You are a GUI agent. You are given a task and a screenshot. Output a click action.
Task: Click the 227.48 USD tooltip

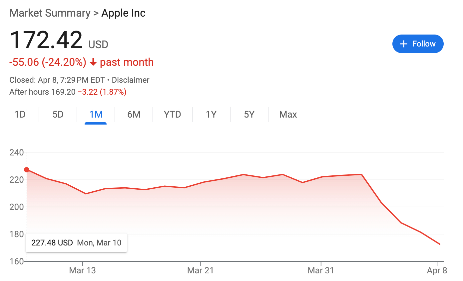[76, 243]
